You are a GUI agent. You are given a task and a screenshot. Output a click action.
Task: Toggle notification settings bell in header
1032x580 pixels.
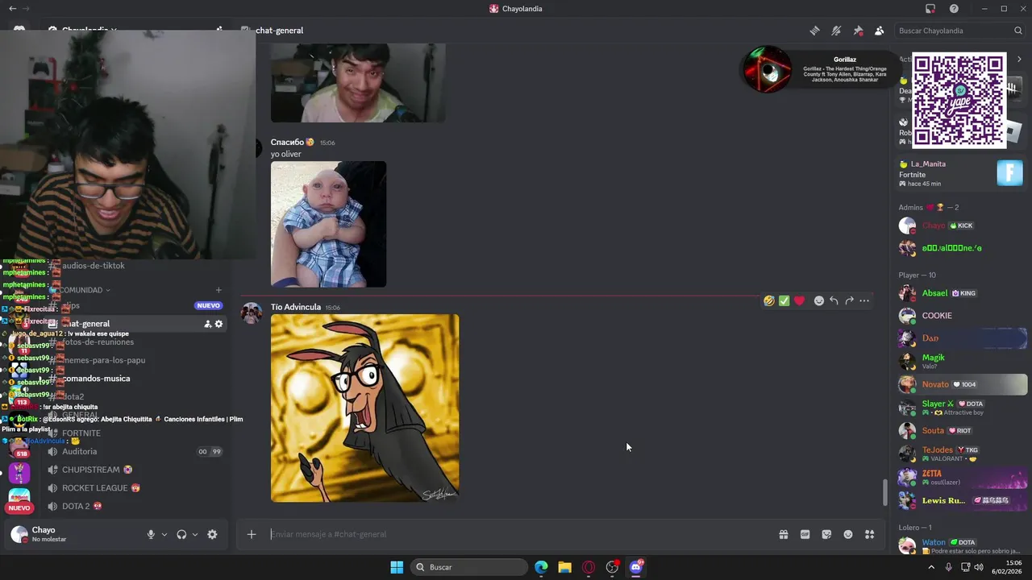click(836, 31)
